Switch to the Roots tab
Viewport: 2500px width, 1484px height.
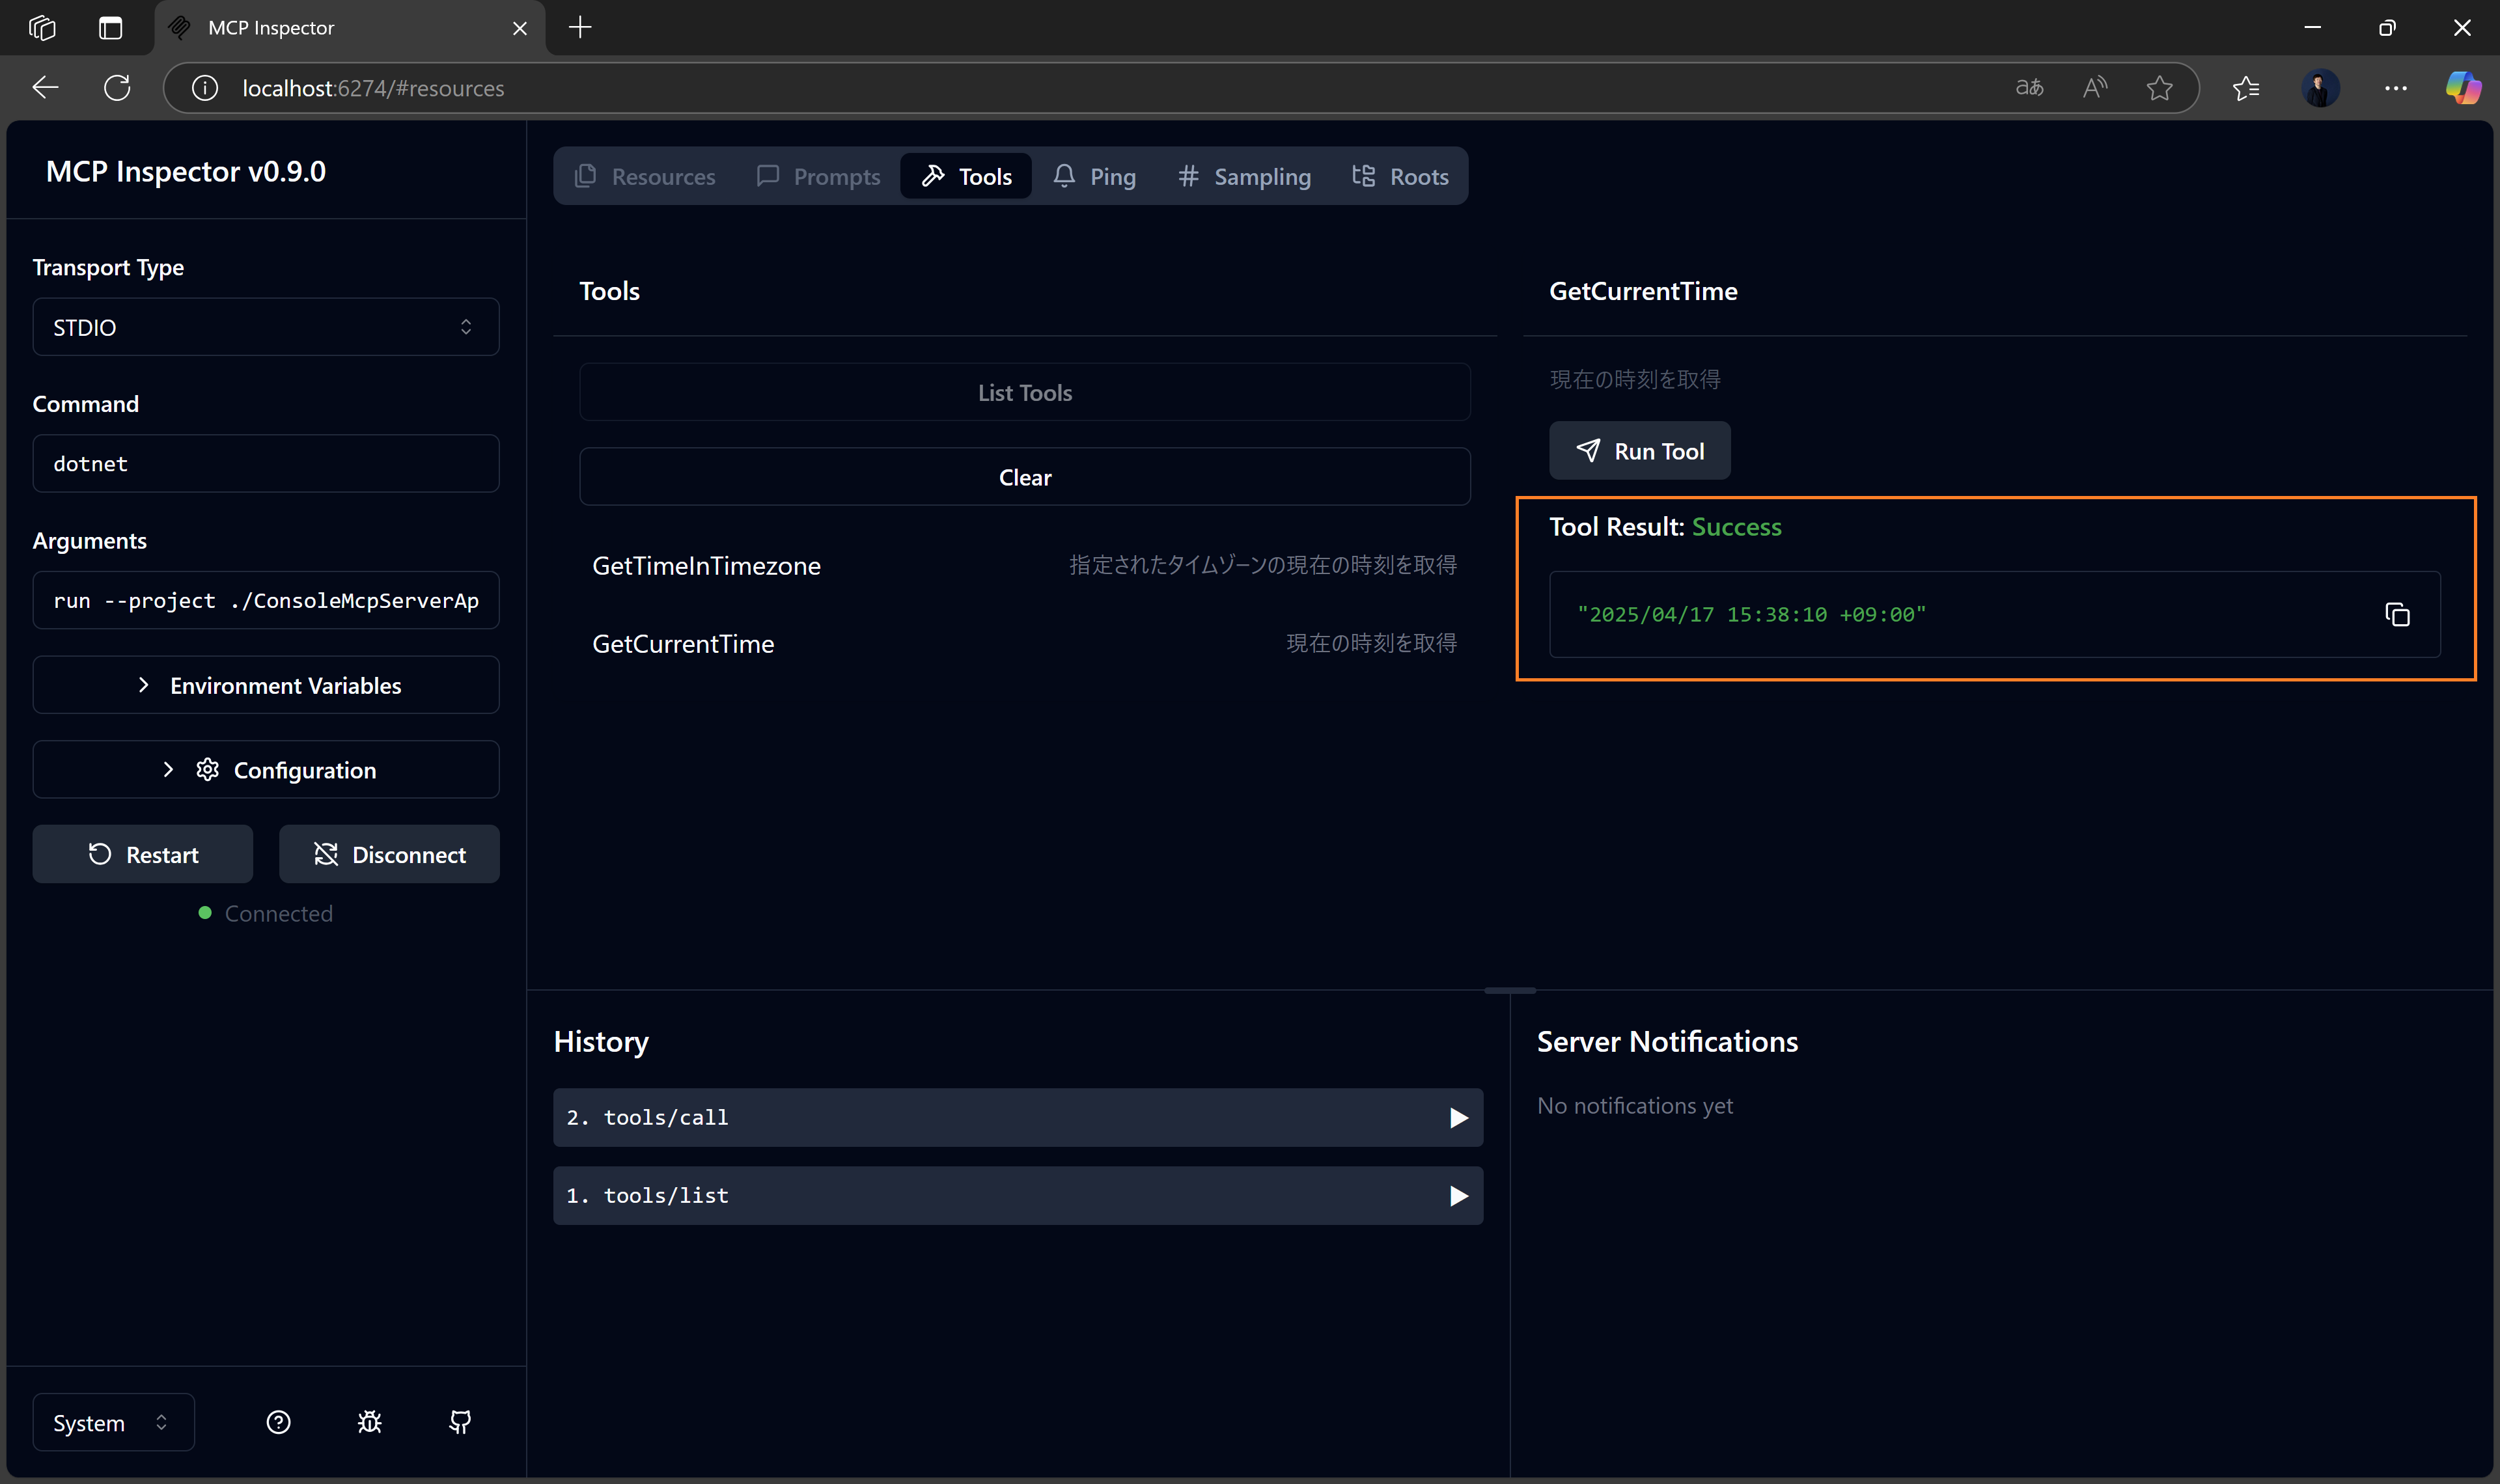click(x=1399, y=176)
